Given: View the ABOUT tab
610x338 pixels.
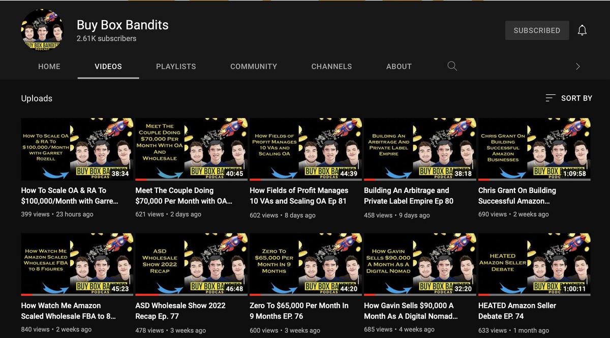Looking at the screenshot, I should (399, 66).
